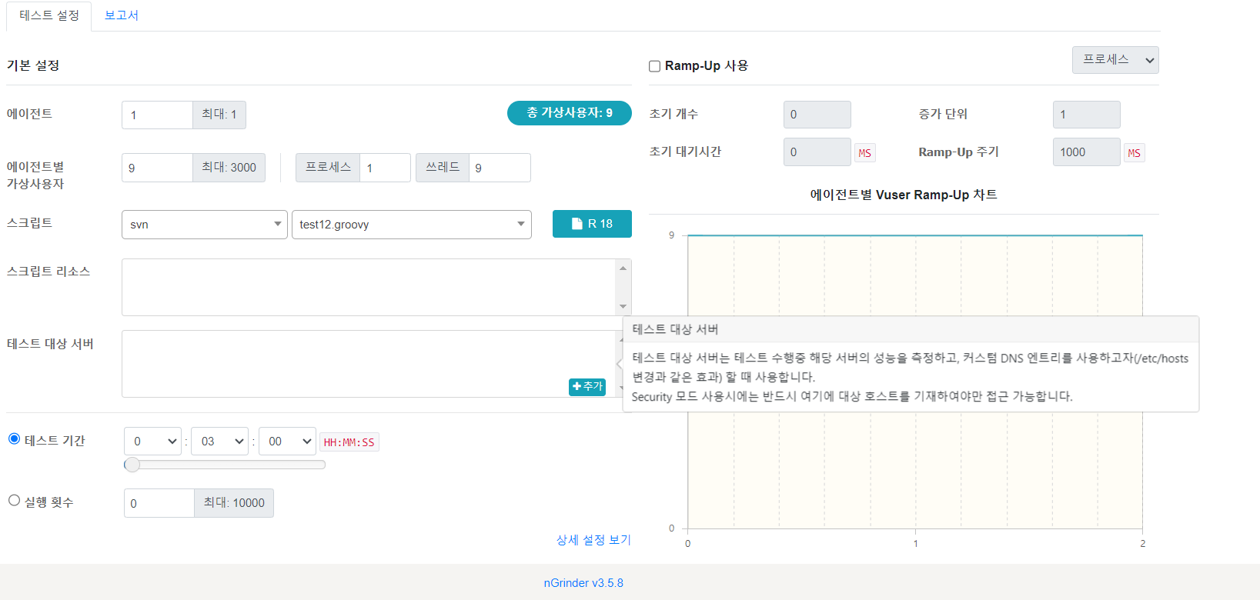Open the nGrinder v3.5.8 footer link
The width and height of the screenshot is (1260, 600).
(583, 583)
